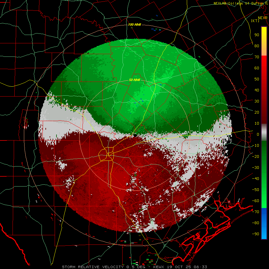
Task: Click the "50 NMI" range ring label
Action: [x=134, y=80]
